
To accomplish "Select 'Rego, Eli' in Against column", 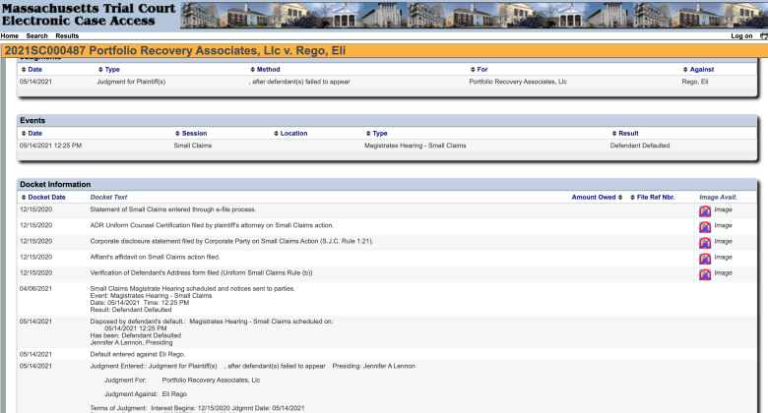I will (x=695, y=82).
